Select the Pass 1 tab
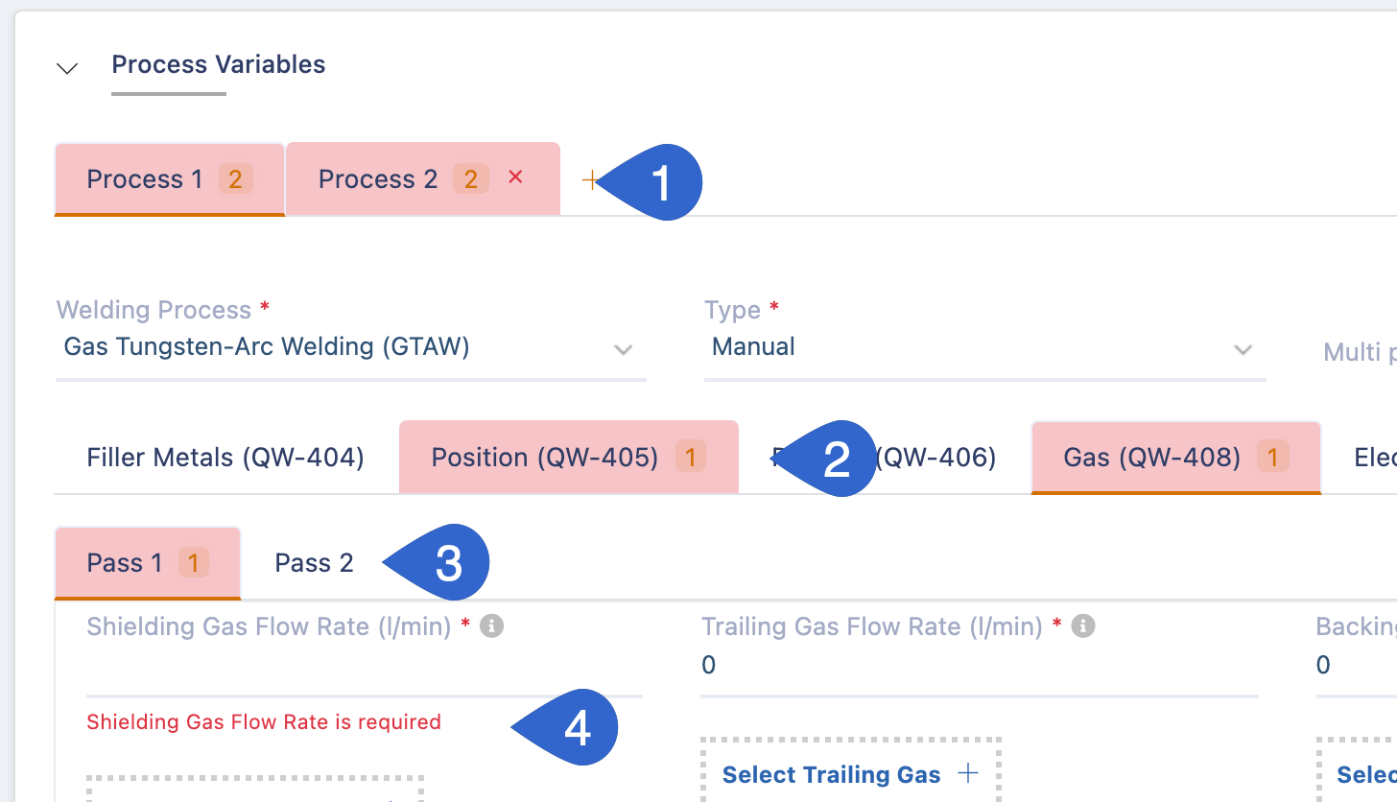1397x802 pixels. [x=148, y=563]
